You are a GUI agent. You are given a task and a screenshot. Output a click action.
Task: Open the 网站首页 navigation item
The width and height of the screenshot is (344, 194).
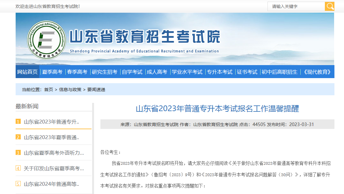click(x=27, y=72)
